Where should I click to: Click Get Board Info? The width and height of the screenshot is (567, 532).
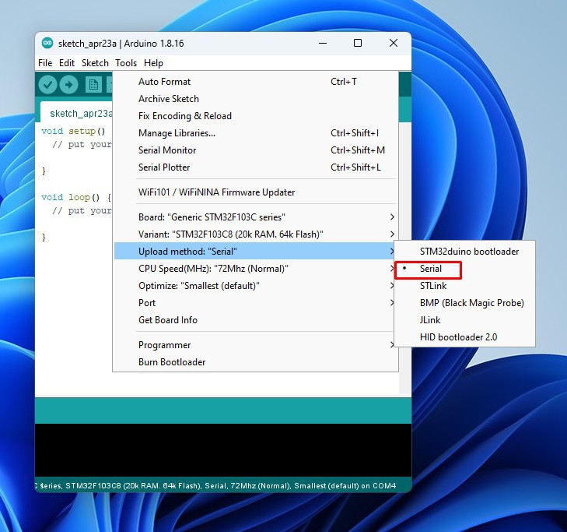[x=168, y=320]
